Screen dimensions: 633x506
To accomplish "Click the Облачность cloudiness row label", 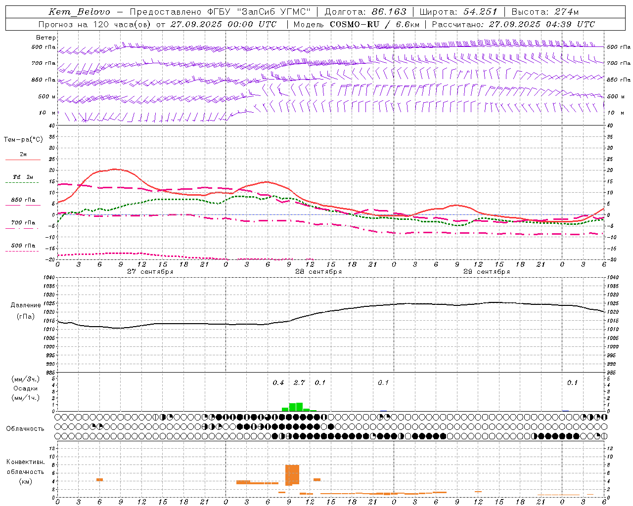I will (x=25, y=429).
